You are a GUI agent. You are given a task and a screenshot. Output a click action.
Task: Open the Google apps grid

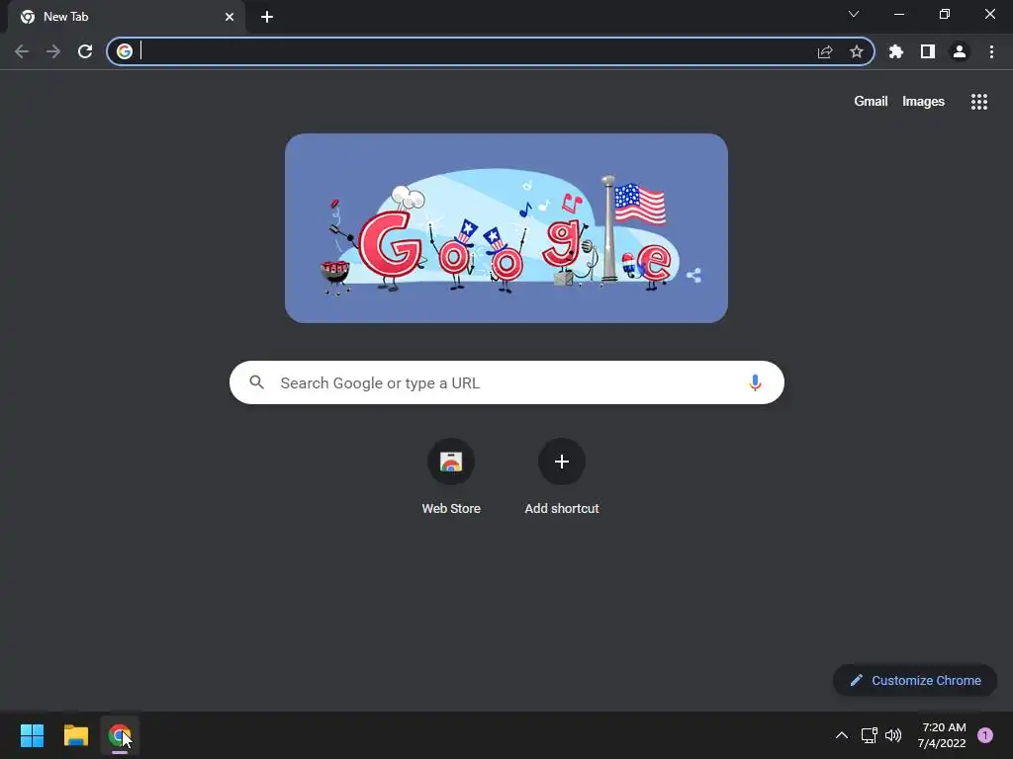(979, 102)
